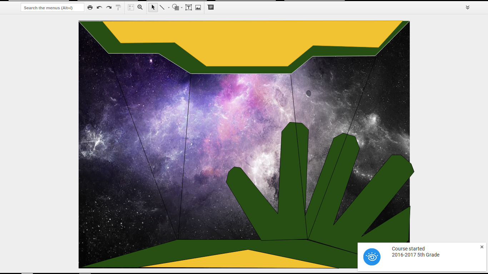Image resolution: width=488 pixels, height=274 pixels.
Task: Expand the Shape tool dropdown arrow
Action: coord(182,8)
